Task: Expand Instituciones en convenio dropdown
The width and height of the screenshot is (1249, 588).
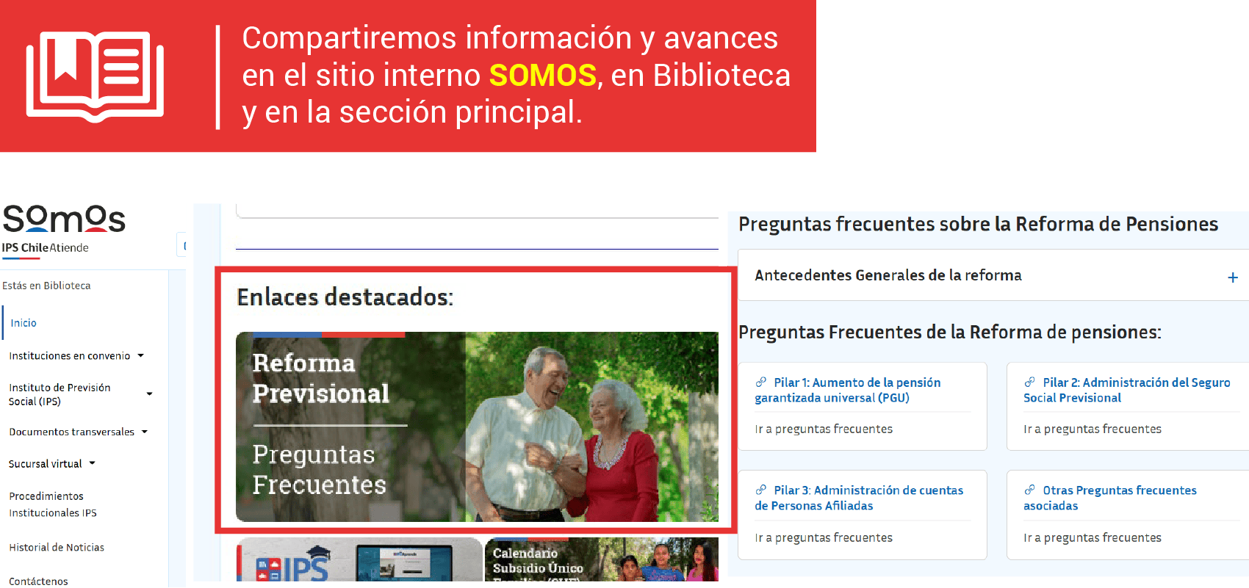Action: point(140,356)
